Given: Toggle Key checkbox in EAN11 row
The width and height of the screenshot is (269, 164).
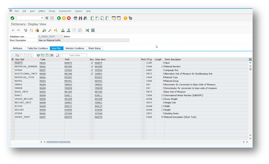Looking at the screenshot, I should click(x=92, y=95).
